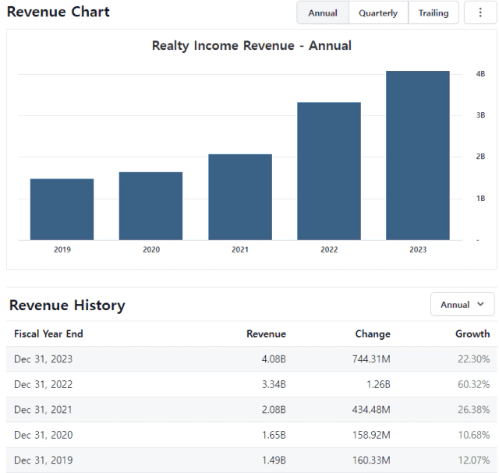Click the 1.49B revenue value
This screenshot has height=473, width=499.
click(274, 460)
